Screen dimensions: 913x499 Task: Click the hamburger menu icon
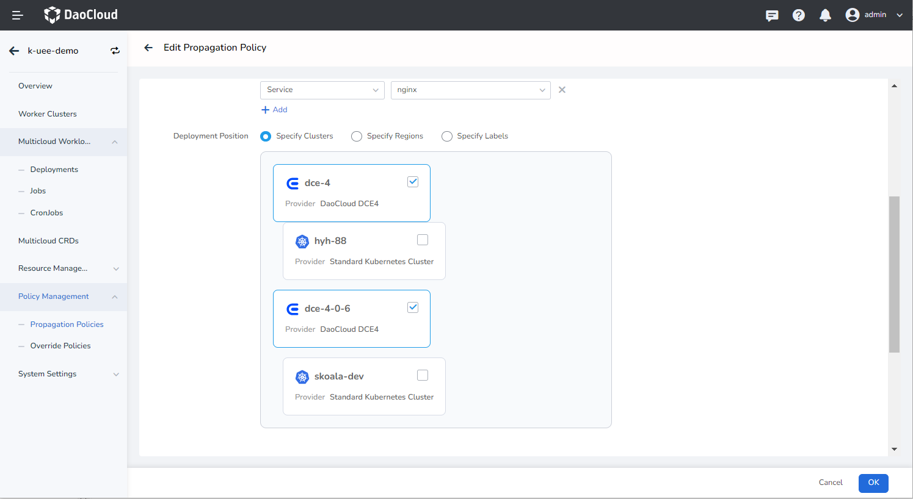pyautogui.click(x=17, y=15)
